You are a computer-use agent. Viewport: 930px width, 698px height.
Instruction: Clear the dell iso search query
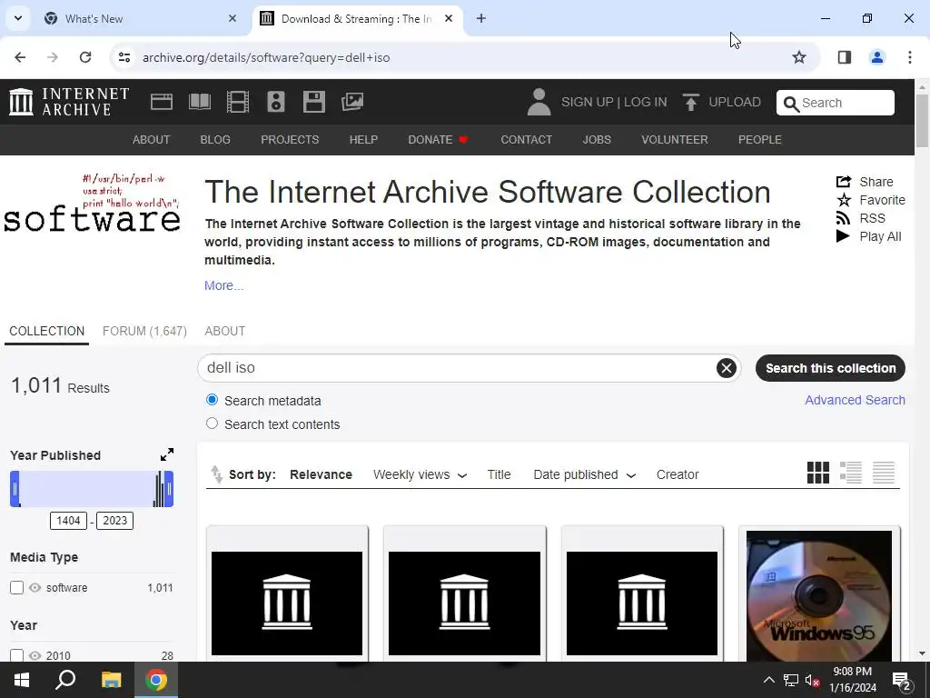pyautogui.click(x=726, y=368)
